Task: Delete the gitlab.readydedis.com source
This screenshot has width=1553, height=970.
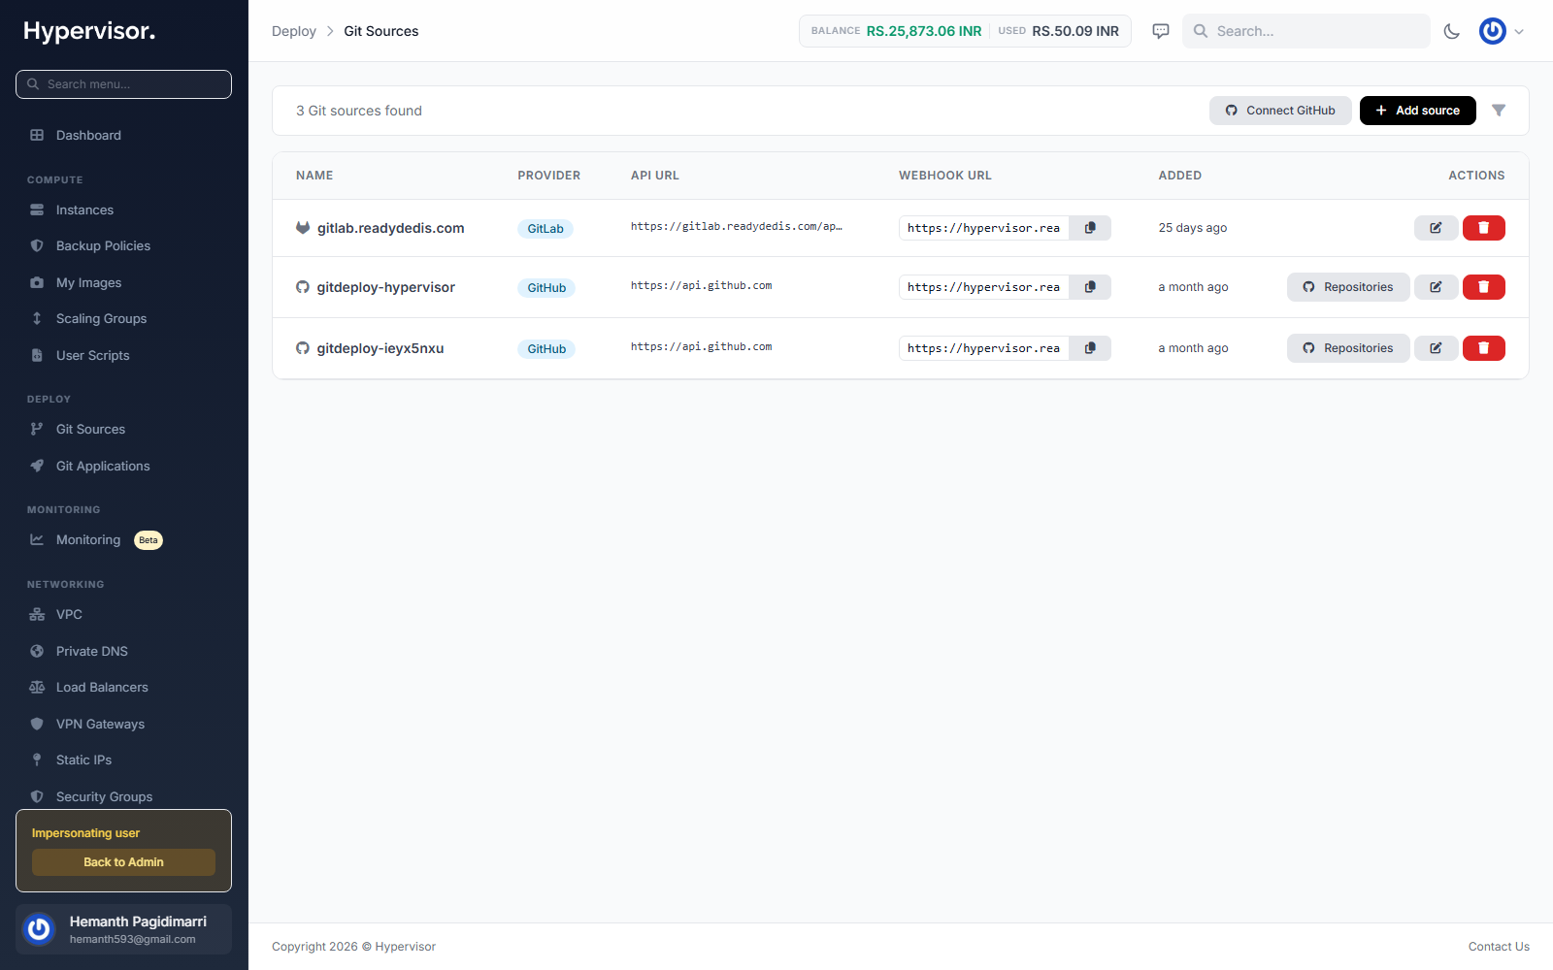Action: pos(1483,228)
